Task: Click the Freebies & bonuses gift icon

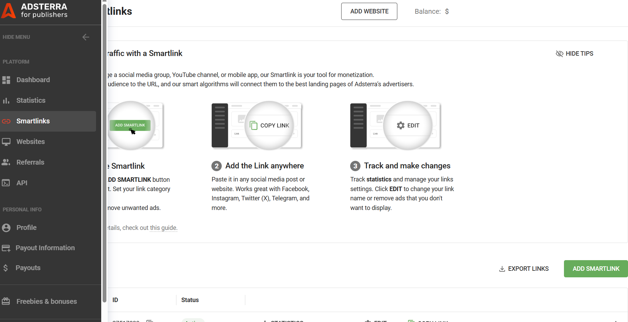Action: [x=6, y=301]
